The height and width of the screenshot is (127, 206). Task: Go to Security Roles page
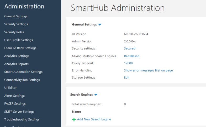[x=14, y=32]
